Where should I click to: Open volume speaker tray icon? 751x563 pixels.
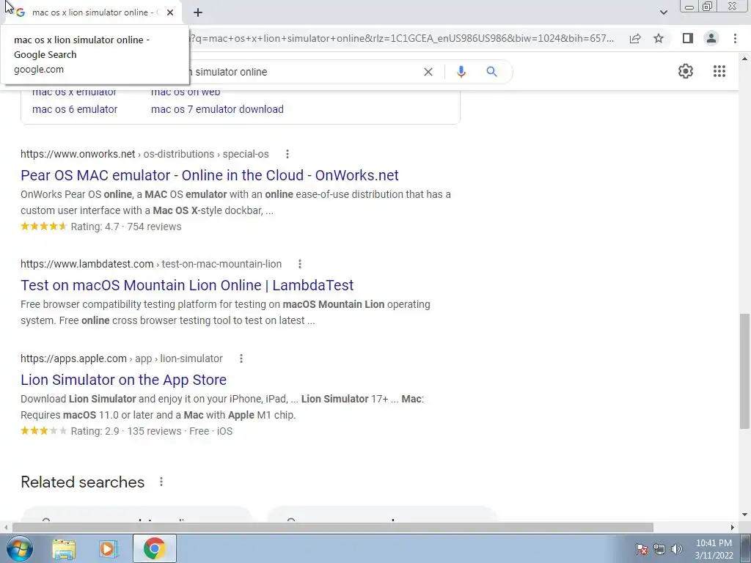click(676, 549)
